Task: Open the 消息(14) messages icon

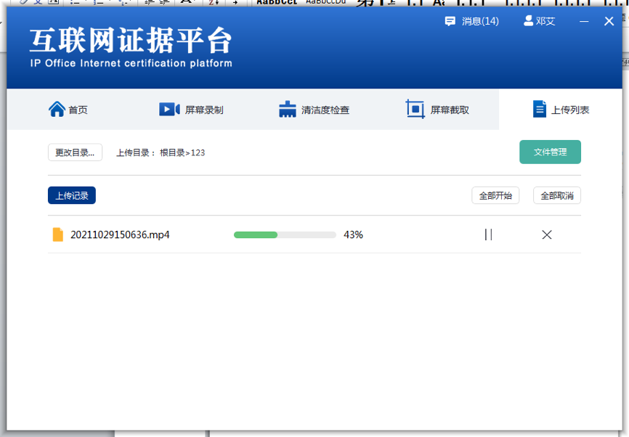Action: (x=450, y=21)
